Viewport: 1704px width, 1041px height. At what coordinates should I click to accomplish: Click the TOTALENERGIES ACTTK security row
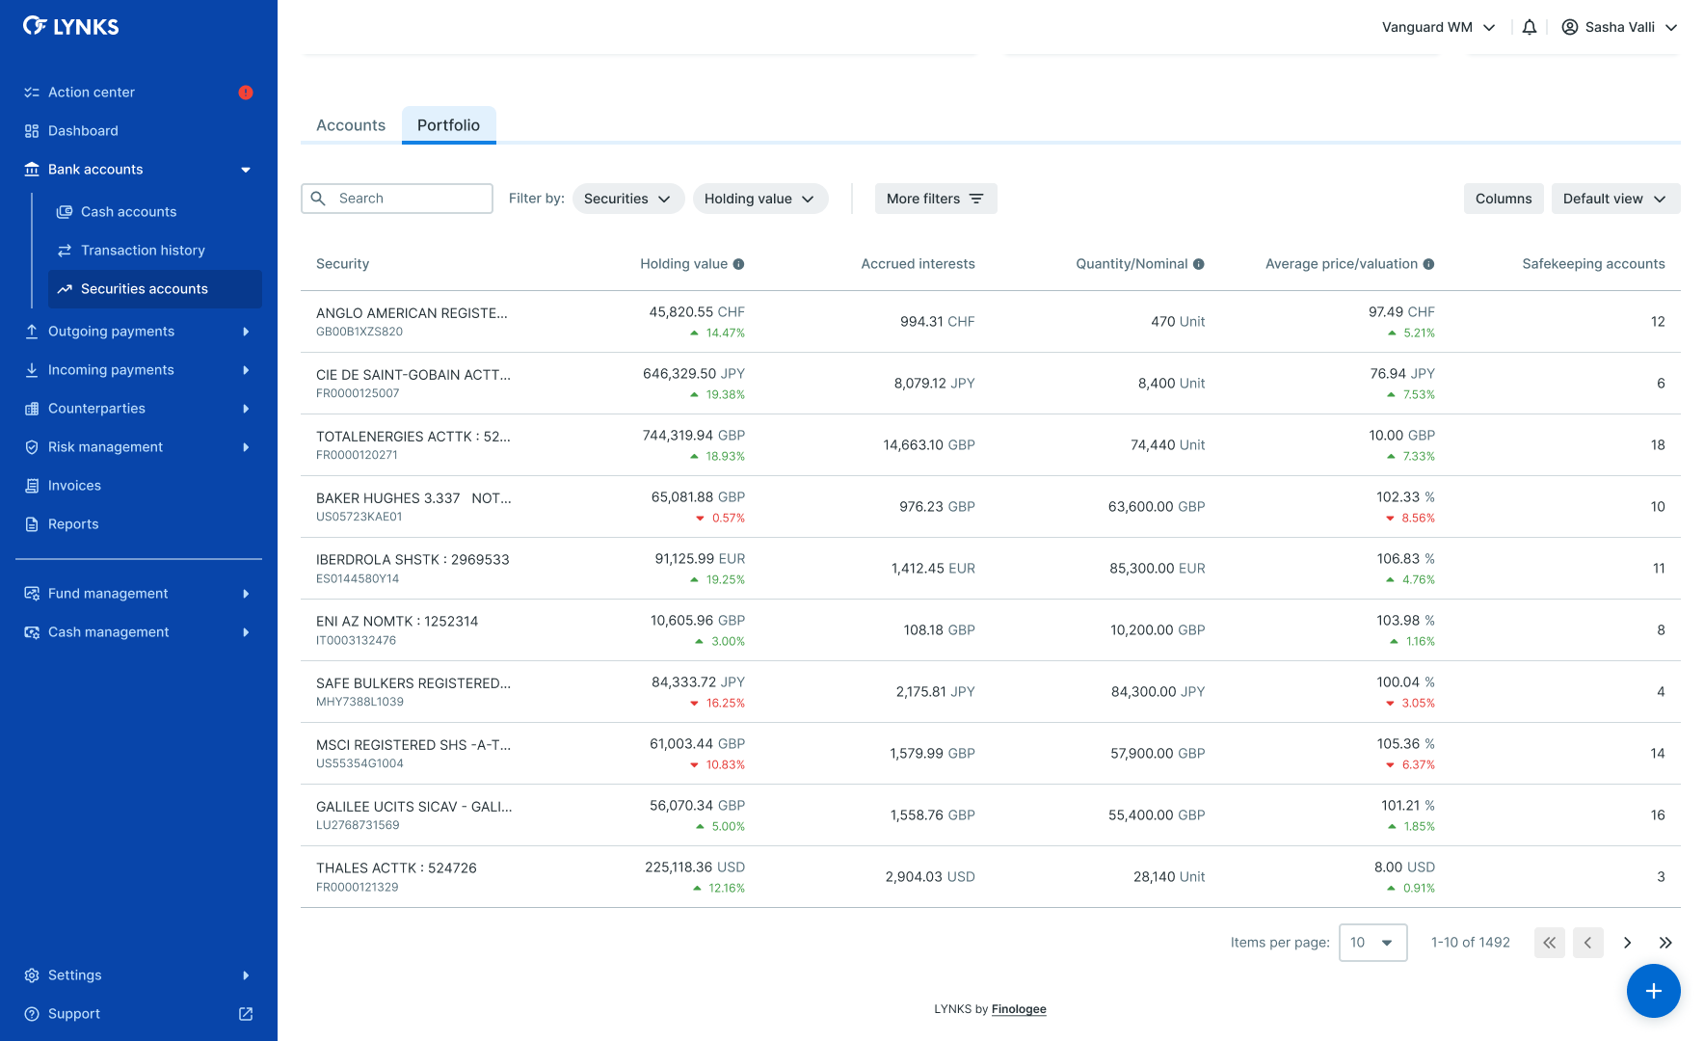coord(991,445)
